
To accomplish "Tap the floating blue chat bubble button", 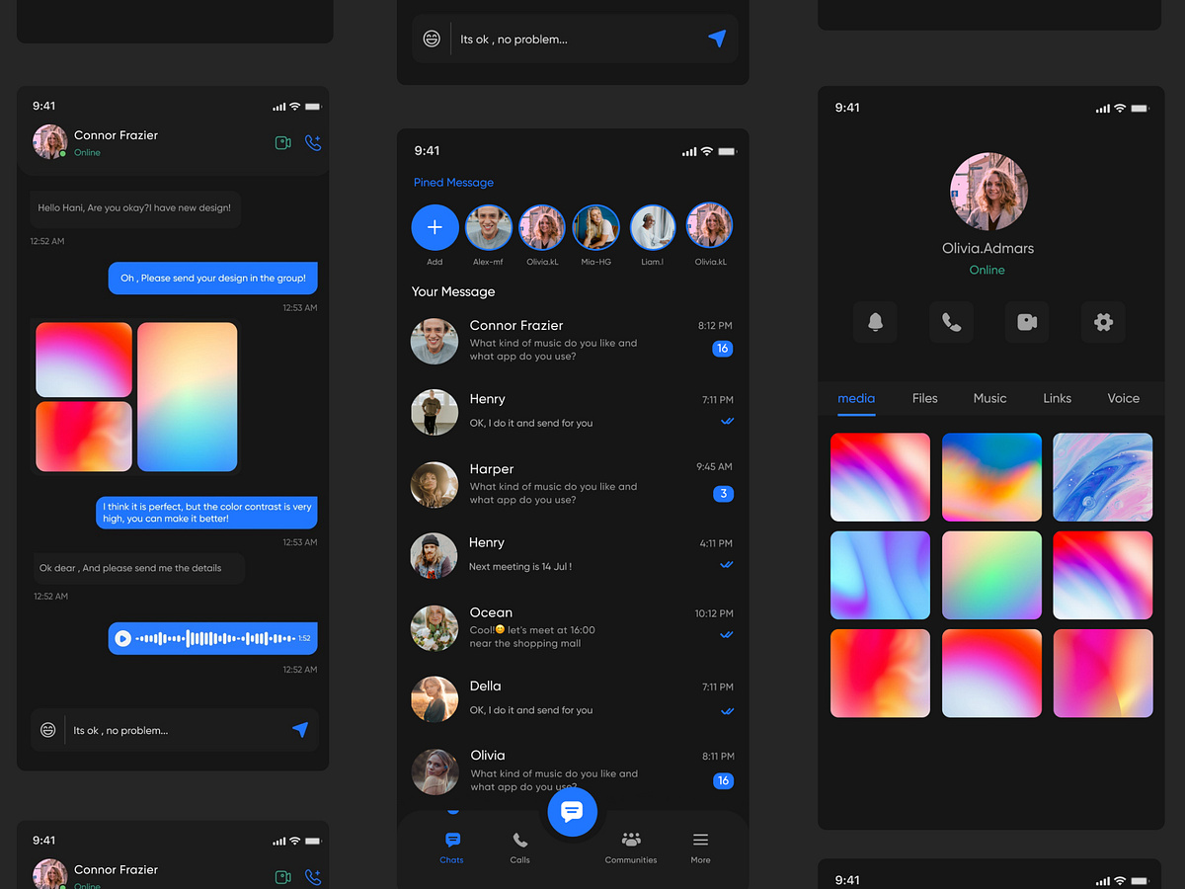I will pyautogui.click(x=573, y=812).
